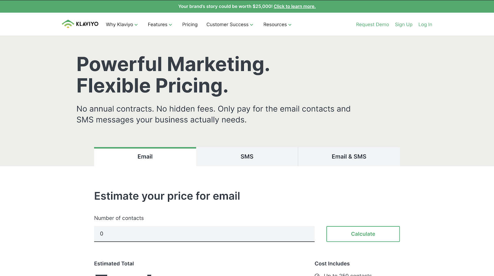Click the KLAVIYO wordmark text
The height and width of the screenshot is (276, 494).
click(x=87, y=24)
